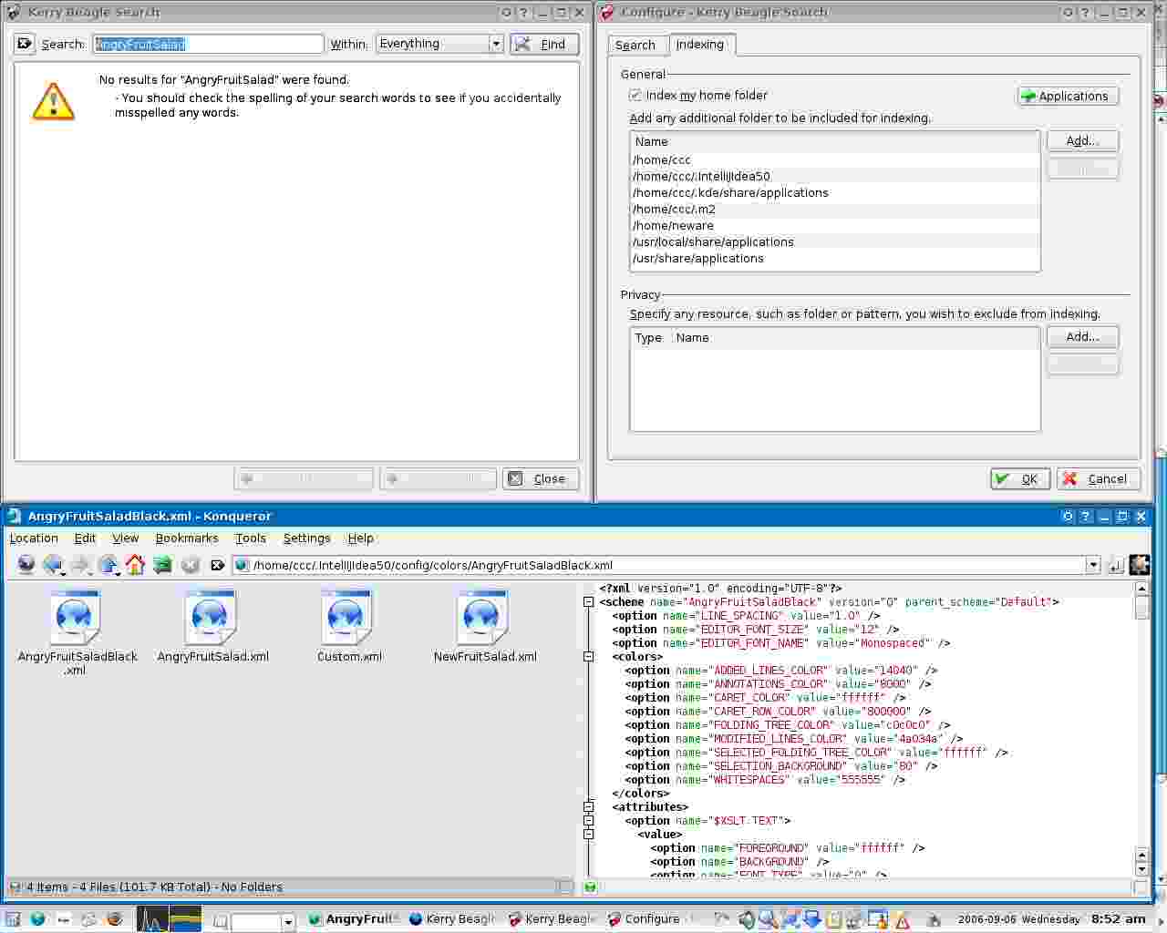Click the Reload icon in Konqueror toolbar

(x=162, y=565)
